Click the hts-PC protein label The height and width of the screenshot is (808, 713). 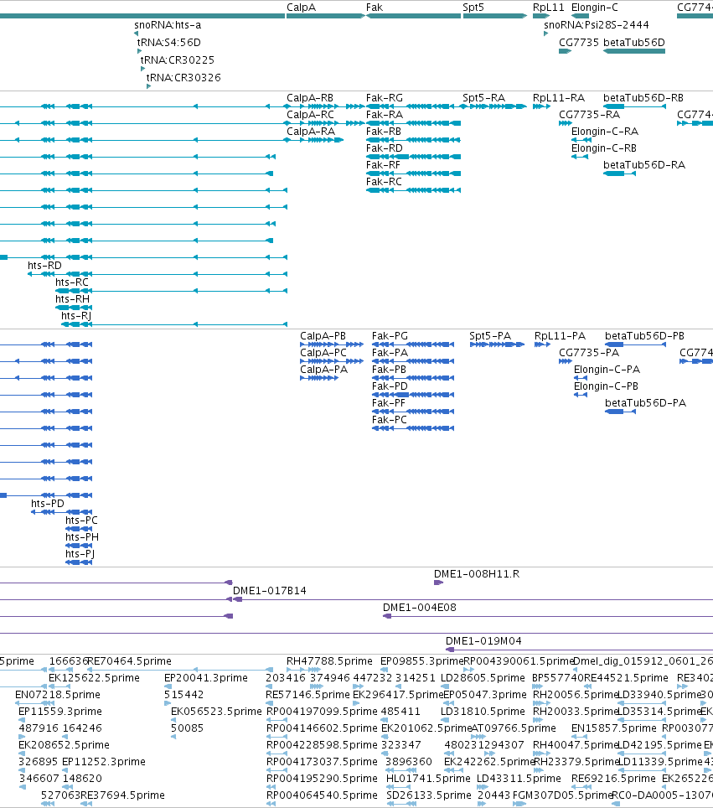[81, 521]
